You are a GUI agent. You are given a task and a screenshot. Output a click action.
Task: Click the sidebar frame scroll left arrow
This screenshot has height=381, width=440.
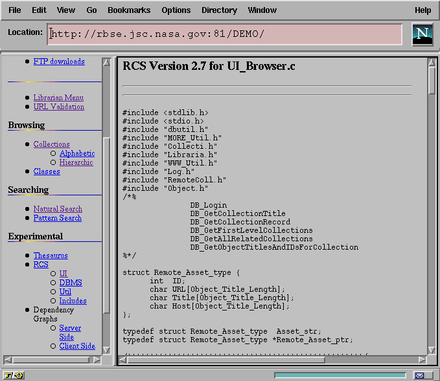(8, 360)
